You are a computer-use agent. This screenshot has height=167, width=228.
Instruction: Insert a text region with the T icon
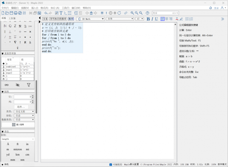61,13
